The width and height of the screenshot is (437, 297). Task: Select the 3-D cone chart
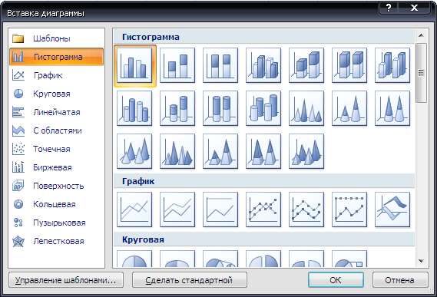pos(134,151)
